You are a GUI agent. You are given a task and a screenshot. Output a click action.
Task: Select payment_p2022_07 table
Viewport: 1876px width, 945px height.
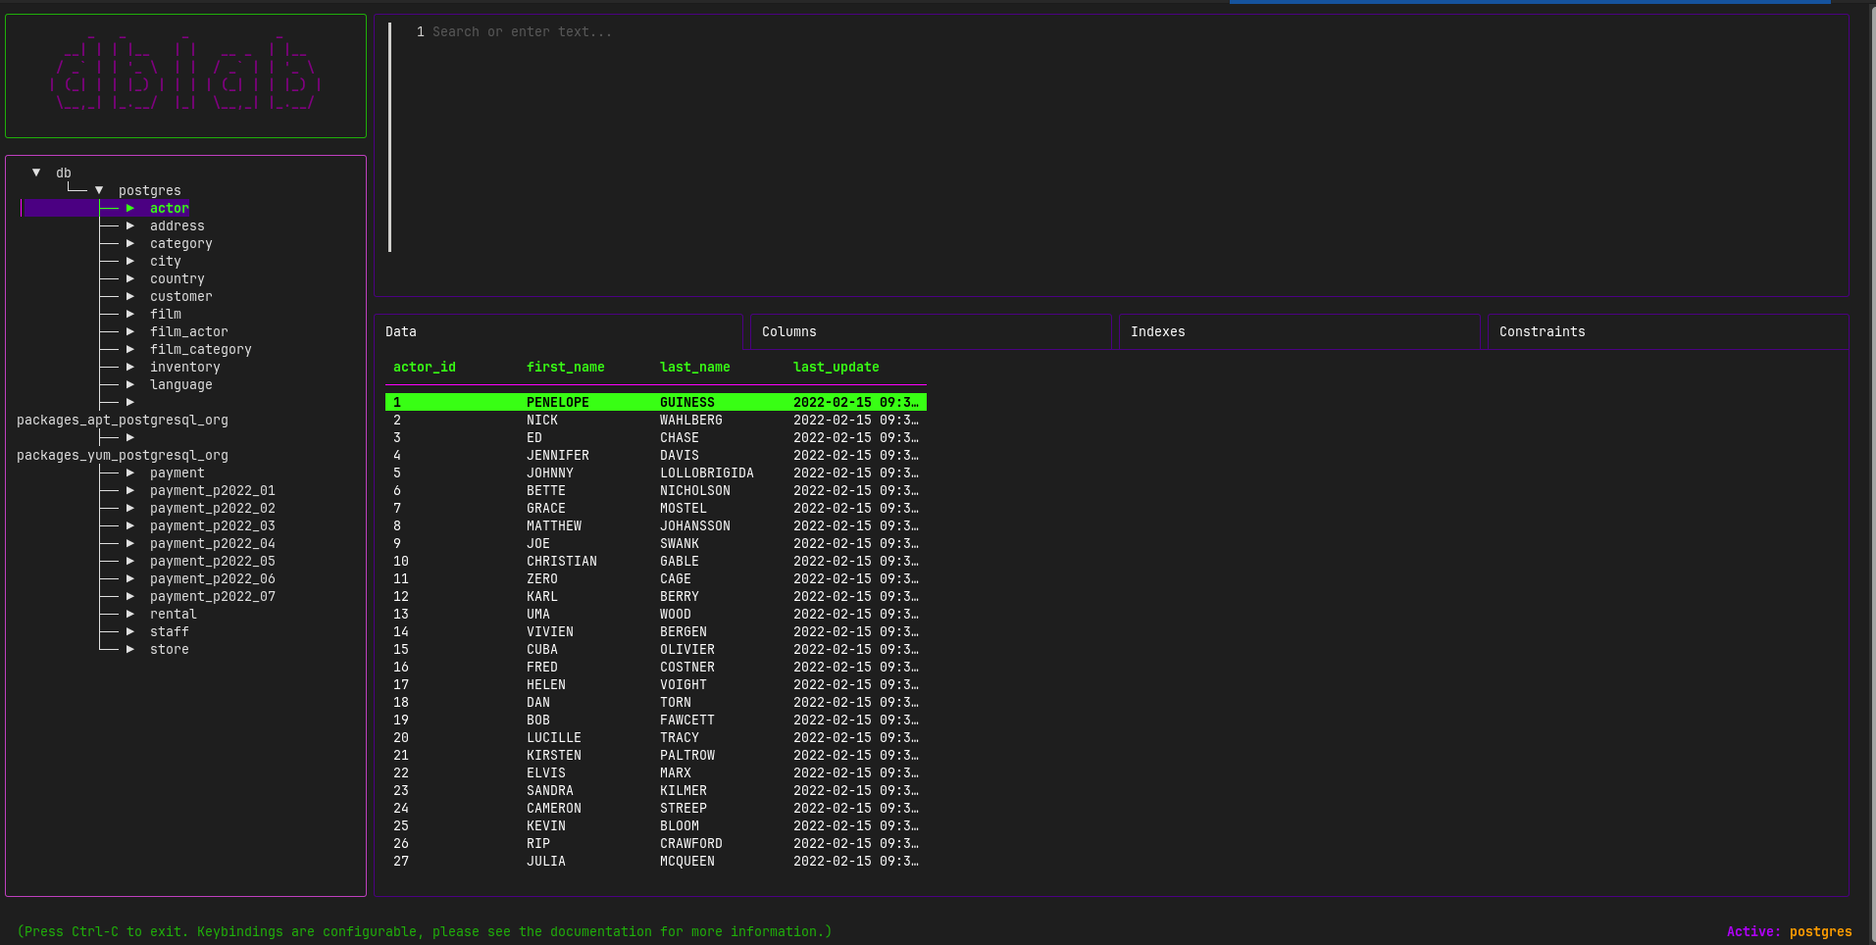click(x=213, y=596)
